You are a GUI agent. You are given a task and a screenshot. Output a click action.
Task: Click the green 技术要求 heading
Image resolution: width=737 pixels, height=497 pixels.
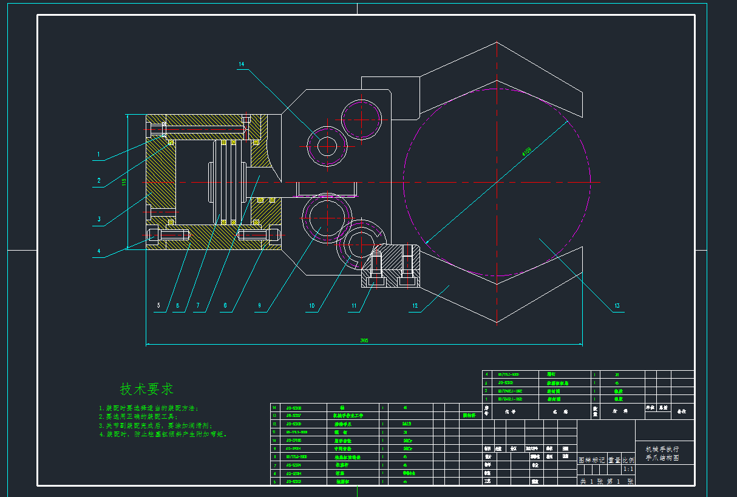(x=146, y=389)
